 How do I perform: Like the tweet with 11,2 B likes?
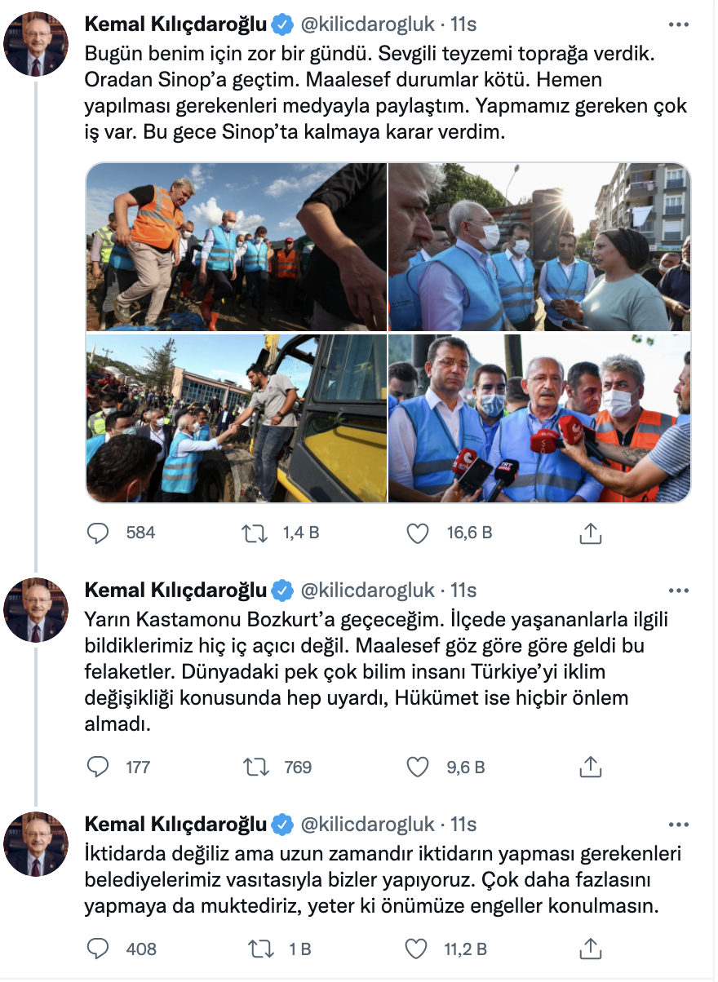(418, 949)
